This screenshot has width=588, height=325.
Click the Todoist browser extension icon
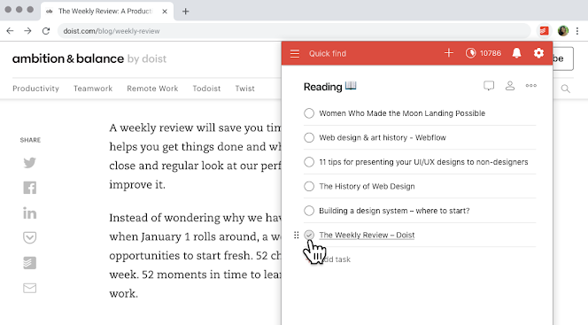[x=544, y=31]
